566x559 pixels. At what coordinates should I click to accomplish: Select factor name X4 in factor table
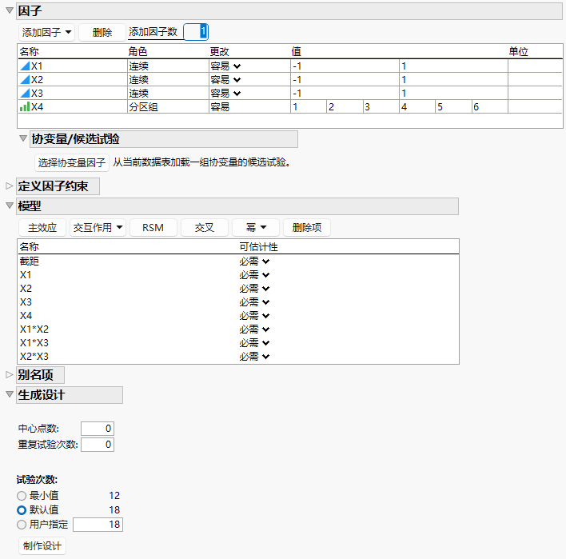[x=38, y=107]
